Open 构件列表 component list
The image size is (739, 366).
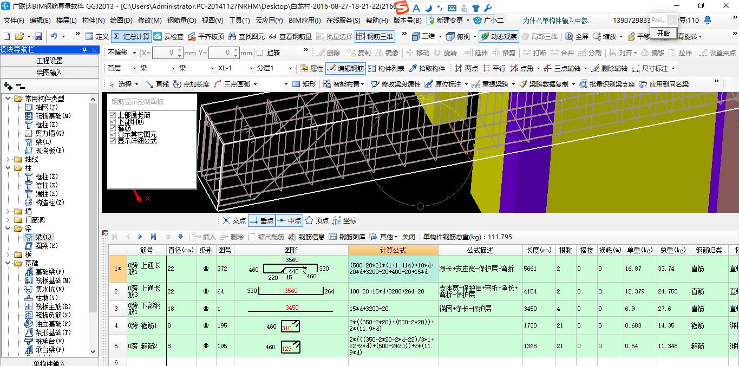click(387, 68)
